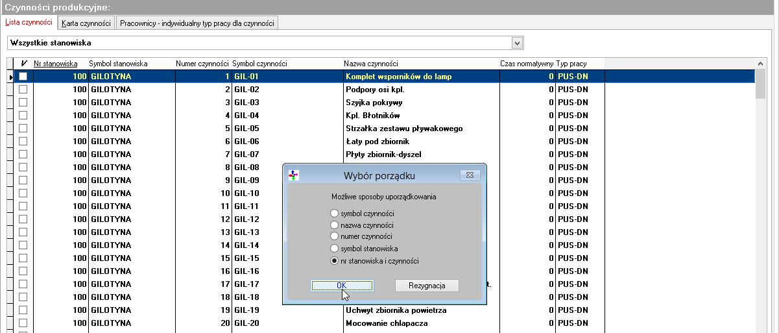Select cell 'Kpl. Błotników'
The image size is (779, 333).
421,115
